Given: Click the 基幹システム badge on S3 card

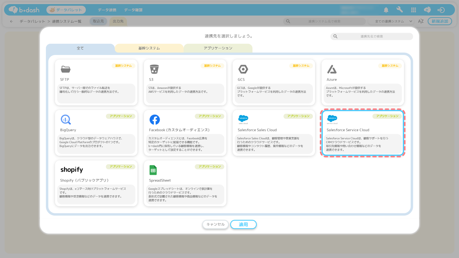Looking at the screenshot, I should coord(212,66).
